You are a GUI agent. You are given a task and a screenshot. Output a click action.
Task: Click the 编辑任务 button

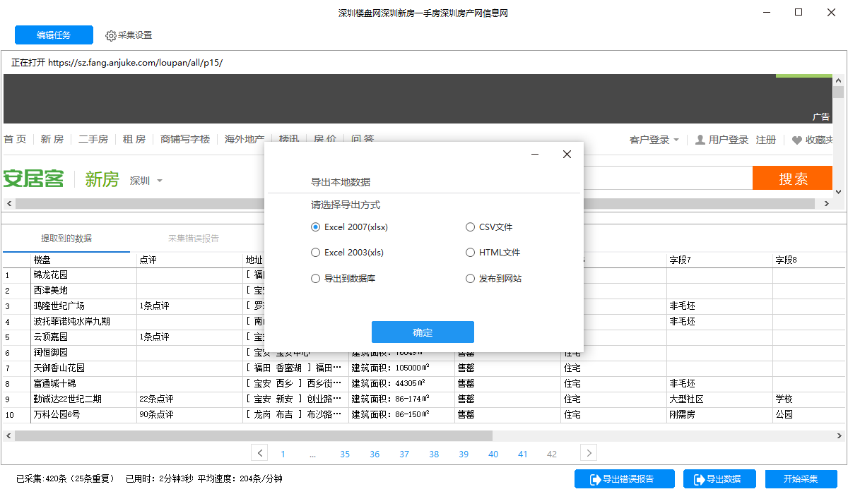tap(54, 35)
